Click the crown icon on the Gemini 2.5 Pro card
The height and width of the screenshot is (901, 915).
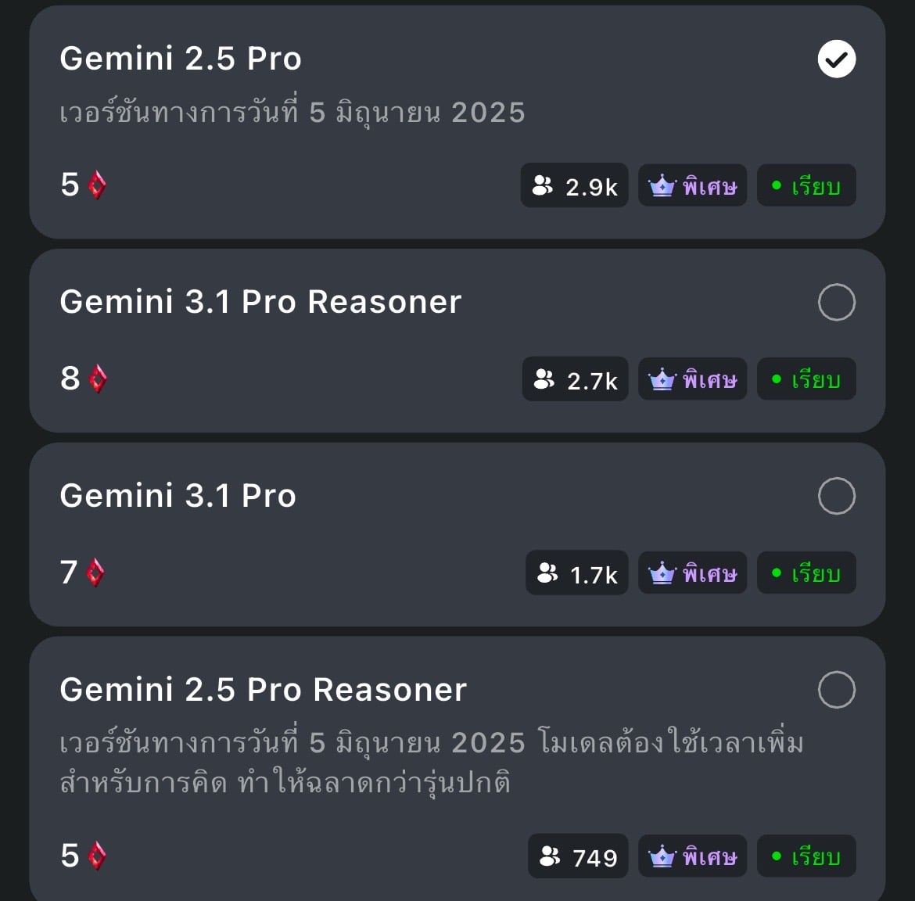pos(662,186)
